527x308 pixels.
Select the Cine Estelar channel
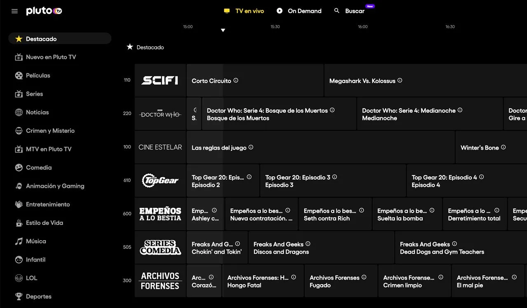click(x=160, y=147)
